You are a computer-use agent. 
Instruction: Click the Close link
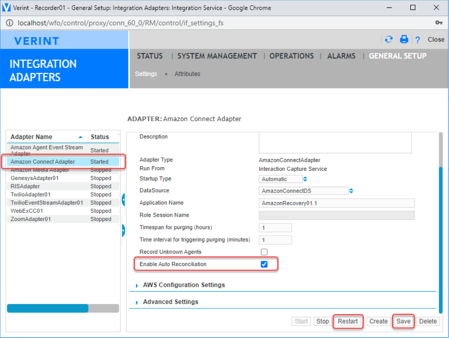pos(436,40)
